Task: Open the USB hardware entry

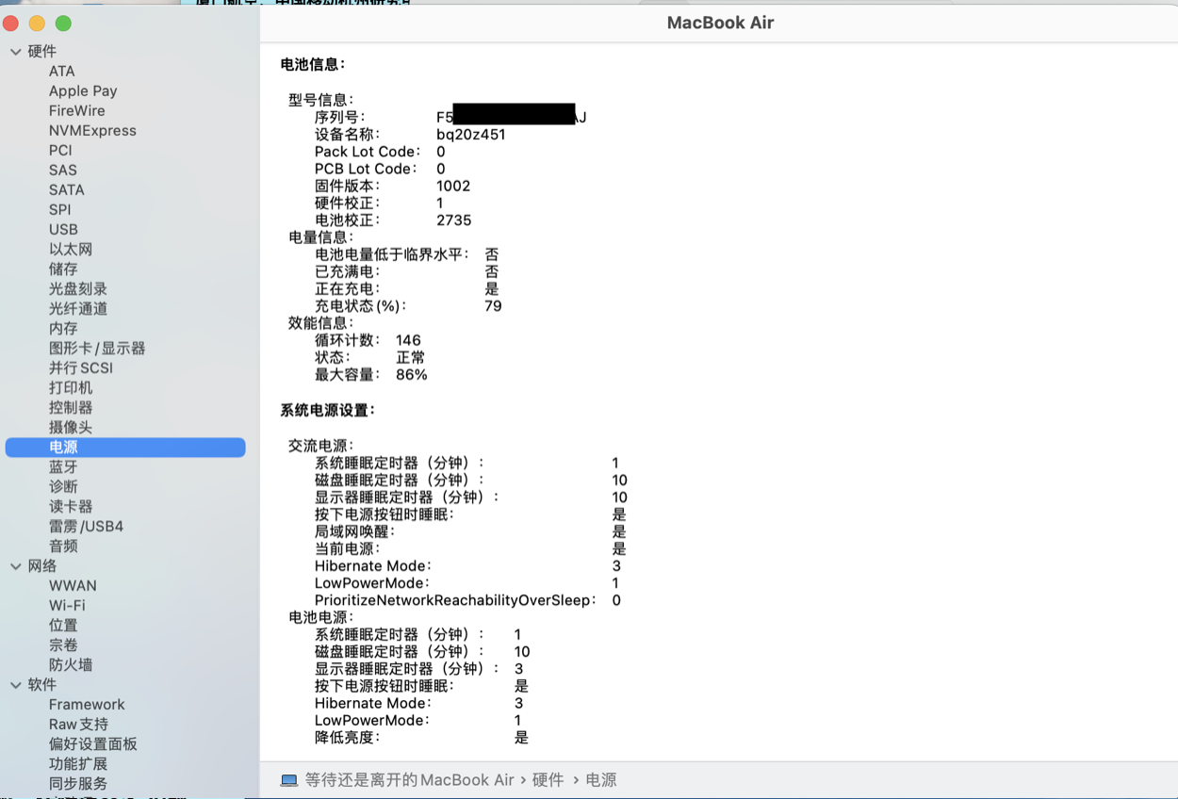Action: pos(63,230)
